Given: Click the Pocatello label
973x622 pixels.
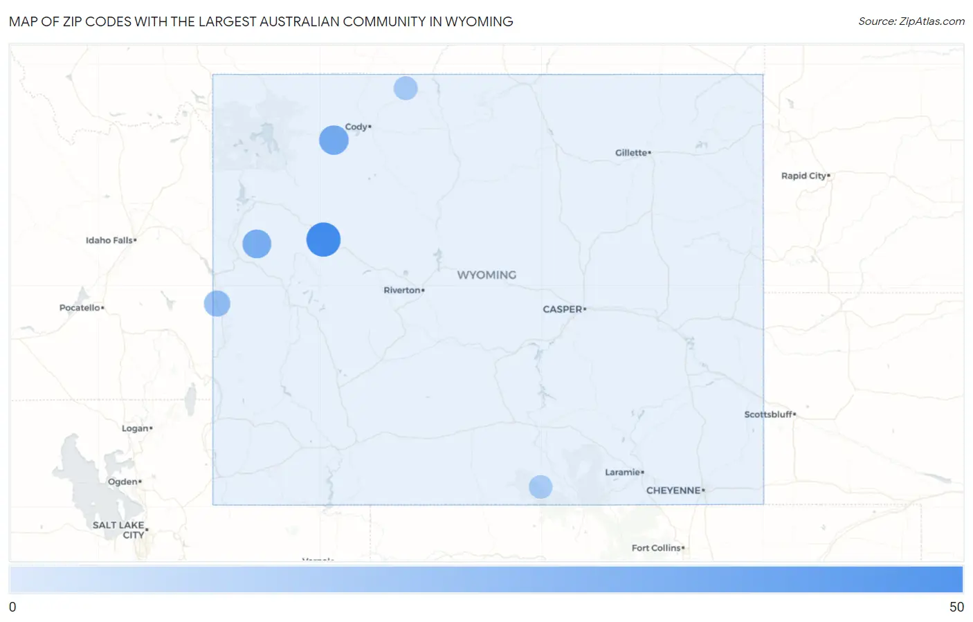Looking at the screenshot, I should (x=80, y=308).
